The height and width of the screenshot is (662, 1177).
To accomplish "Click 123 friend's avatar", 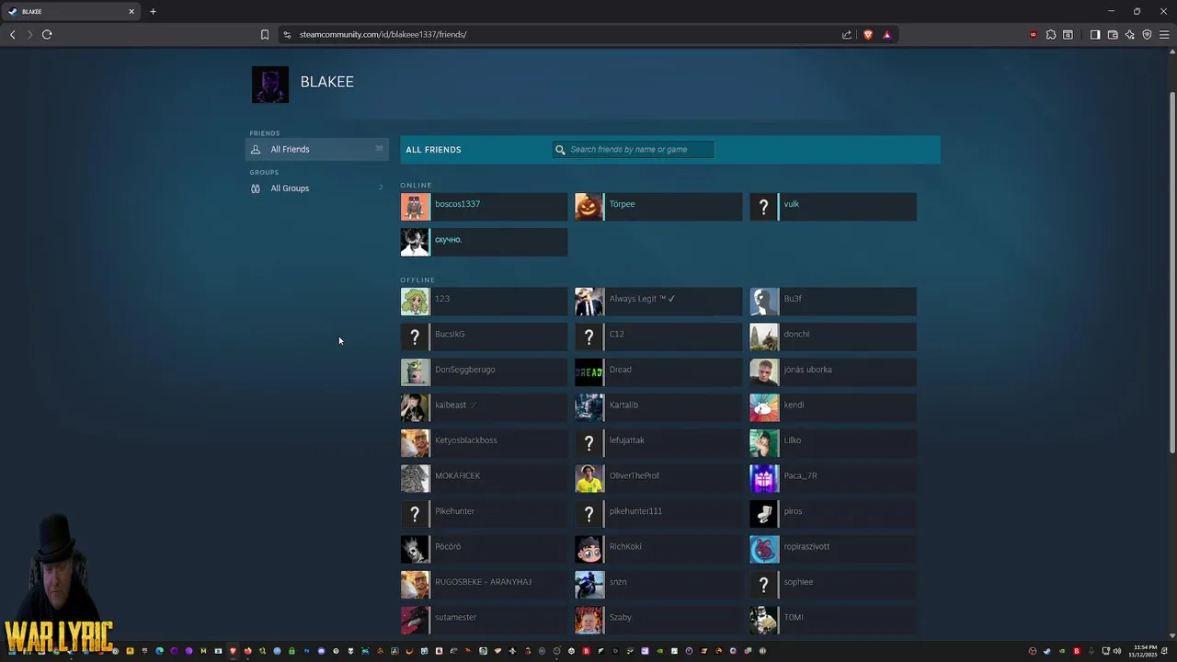I will [415, 302].
